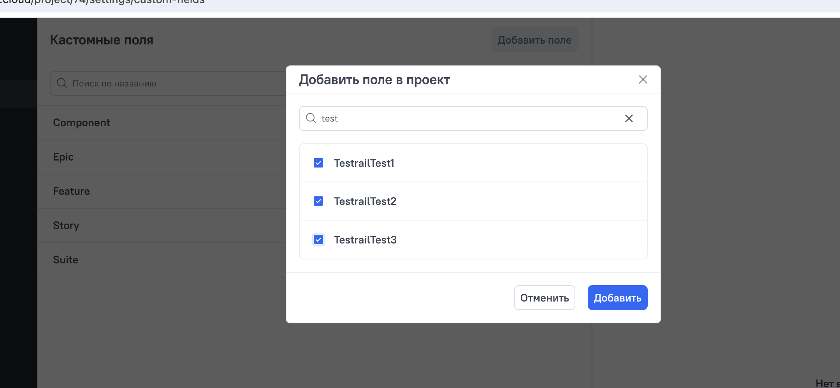This screenshot has width=840, height=388.
Task: Select the TestrailTest3 label
Action: [365, 240]
